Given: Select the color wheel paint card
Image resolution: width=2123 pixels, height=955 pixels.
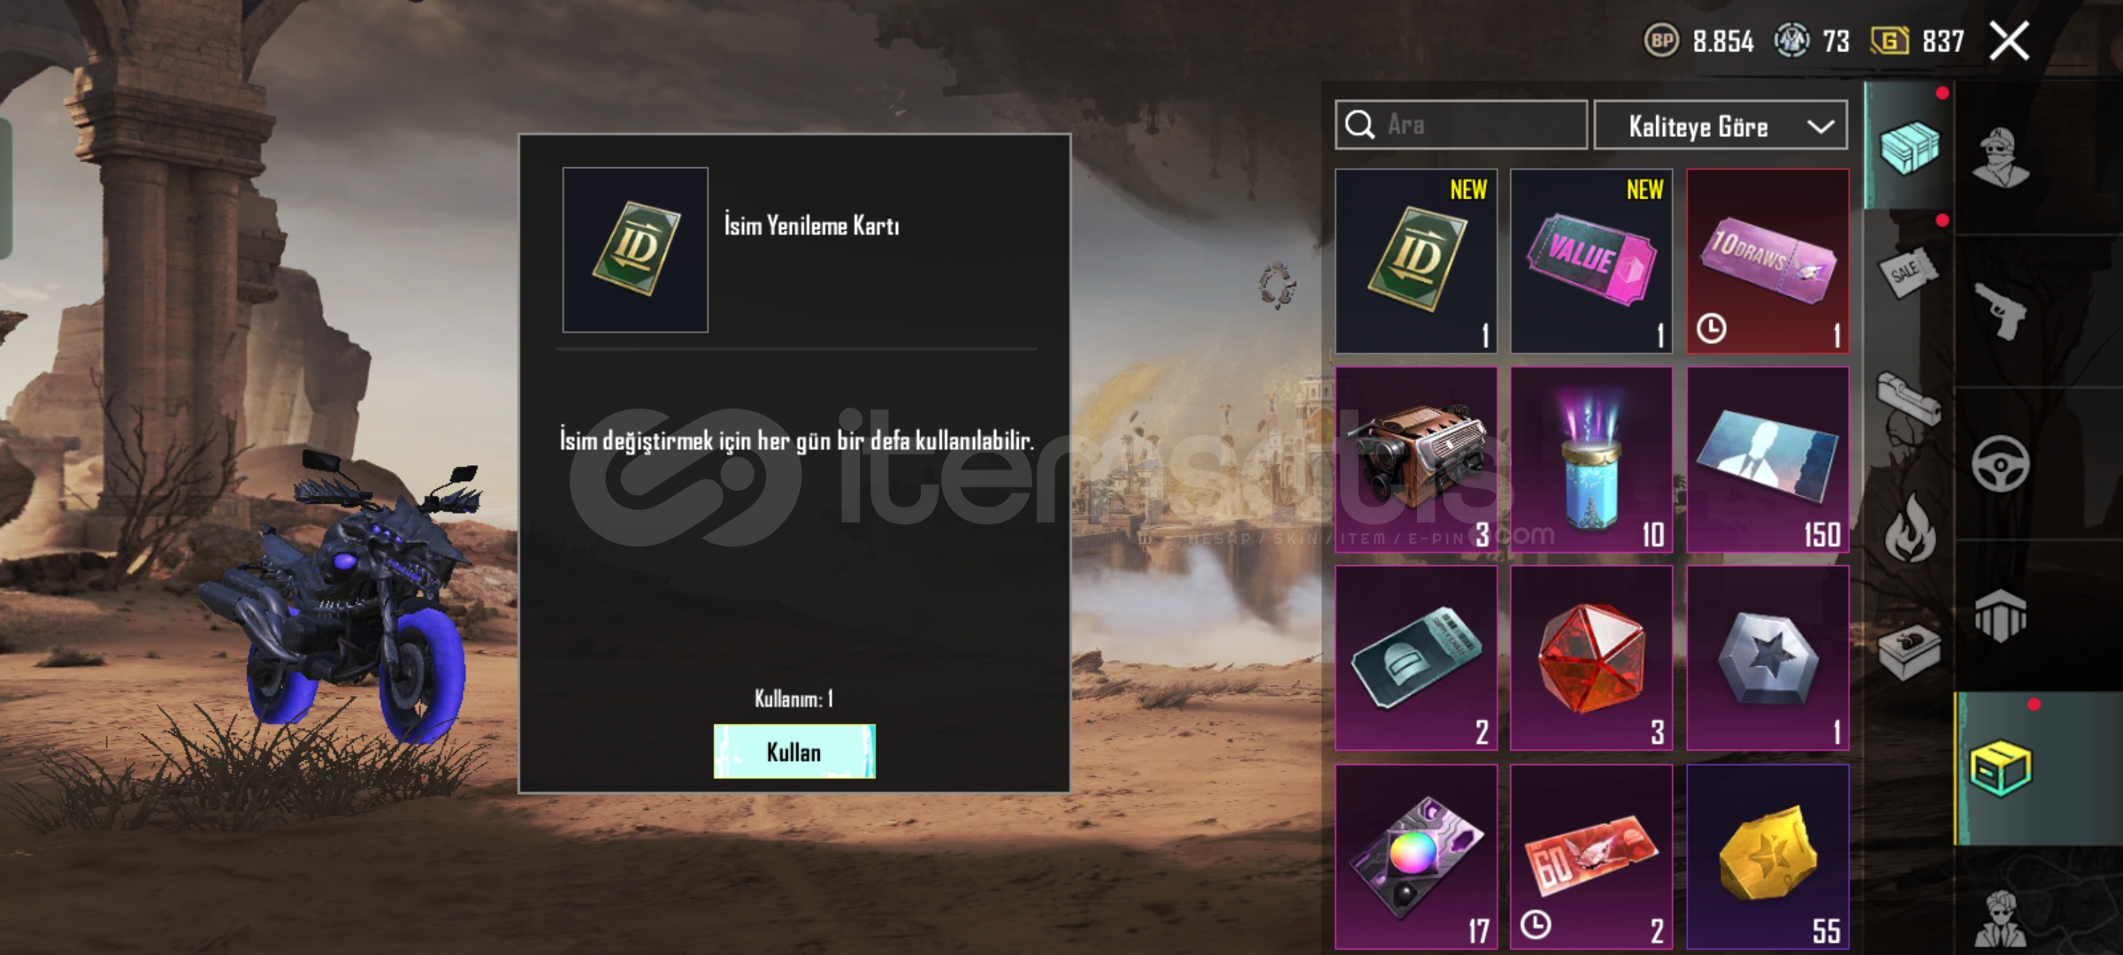Looking at the screenshot, I should [x=1415, y=857].
